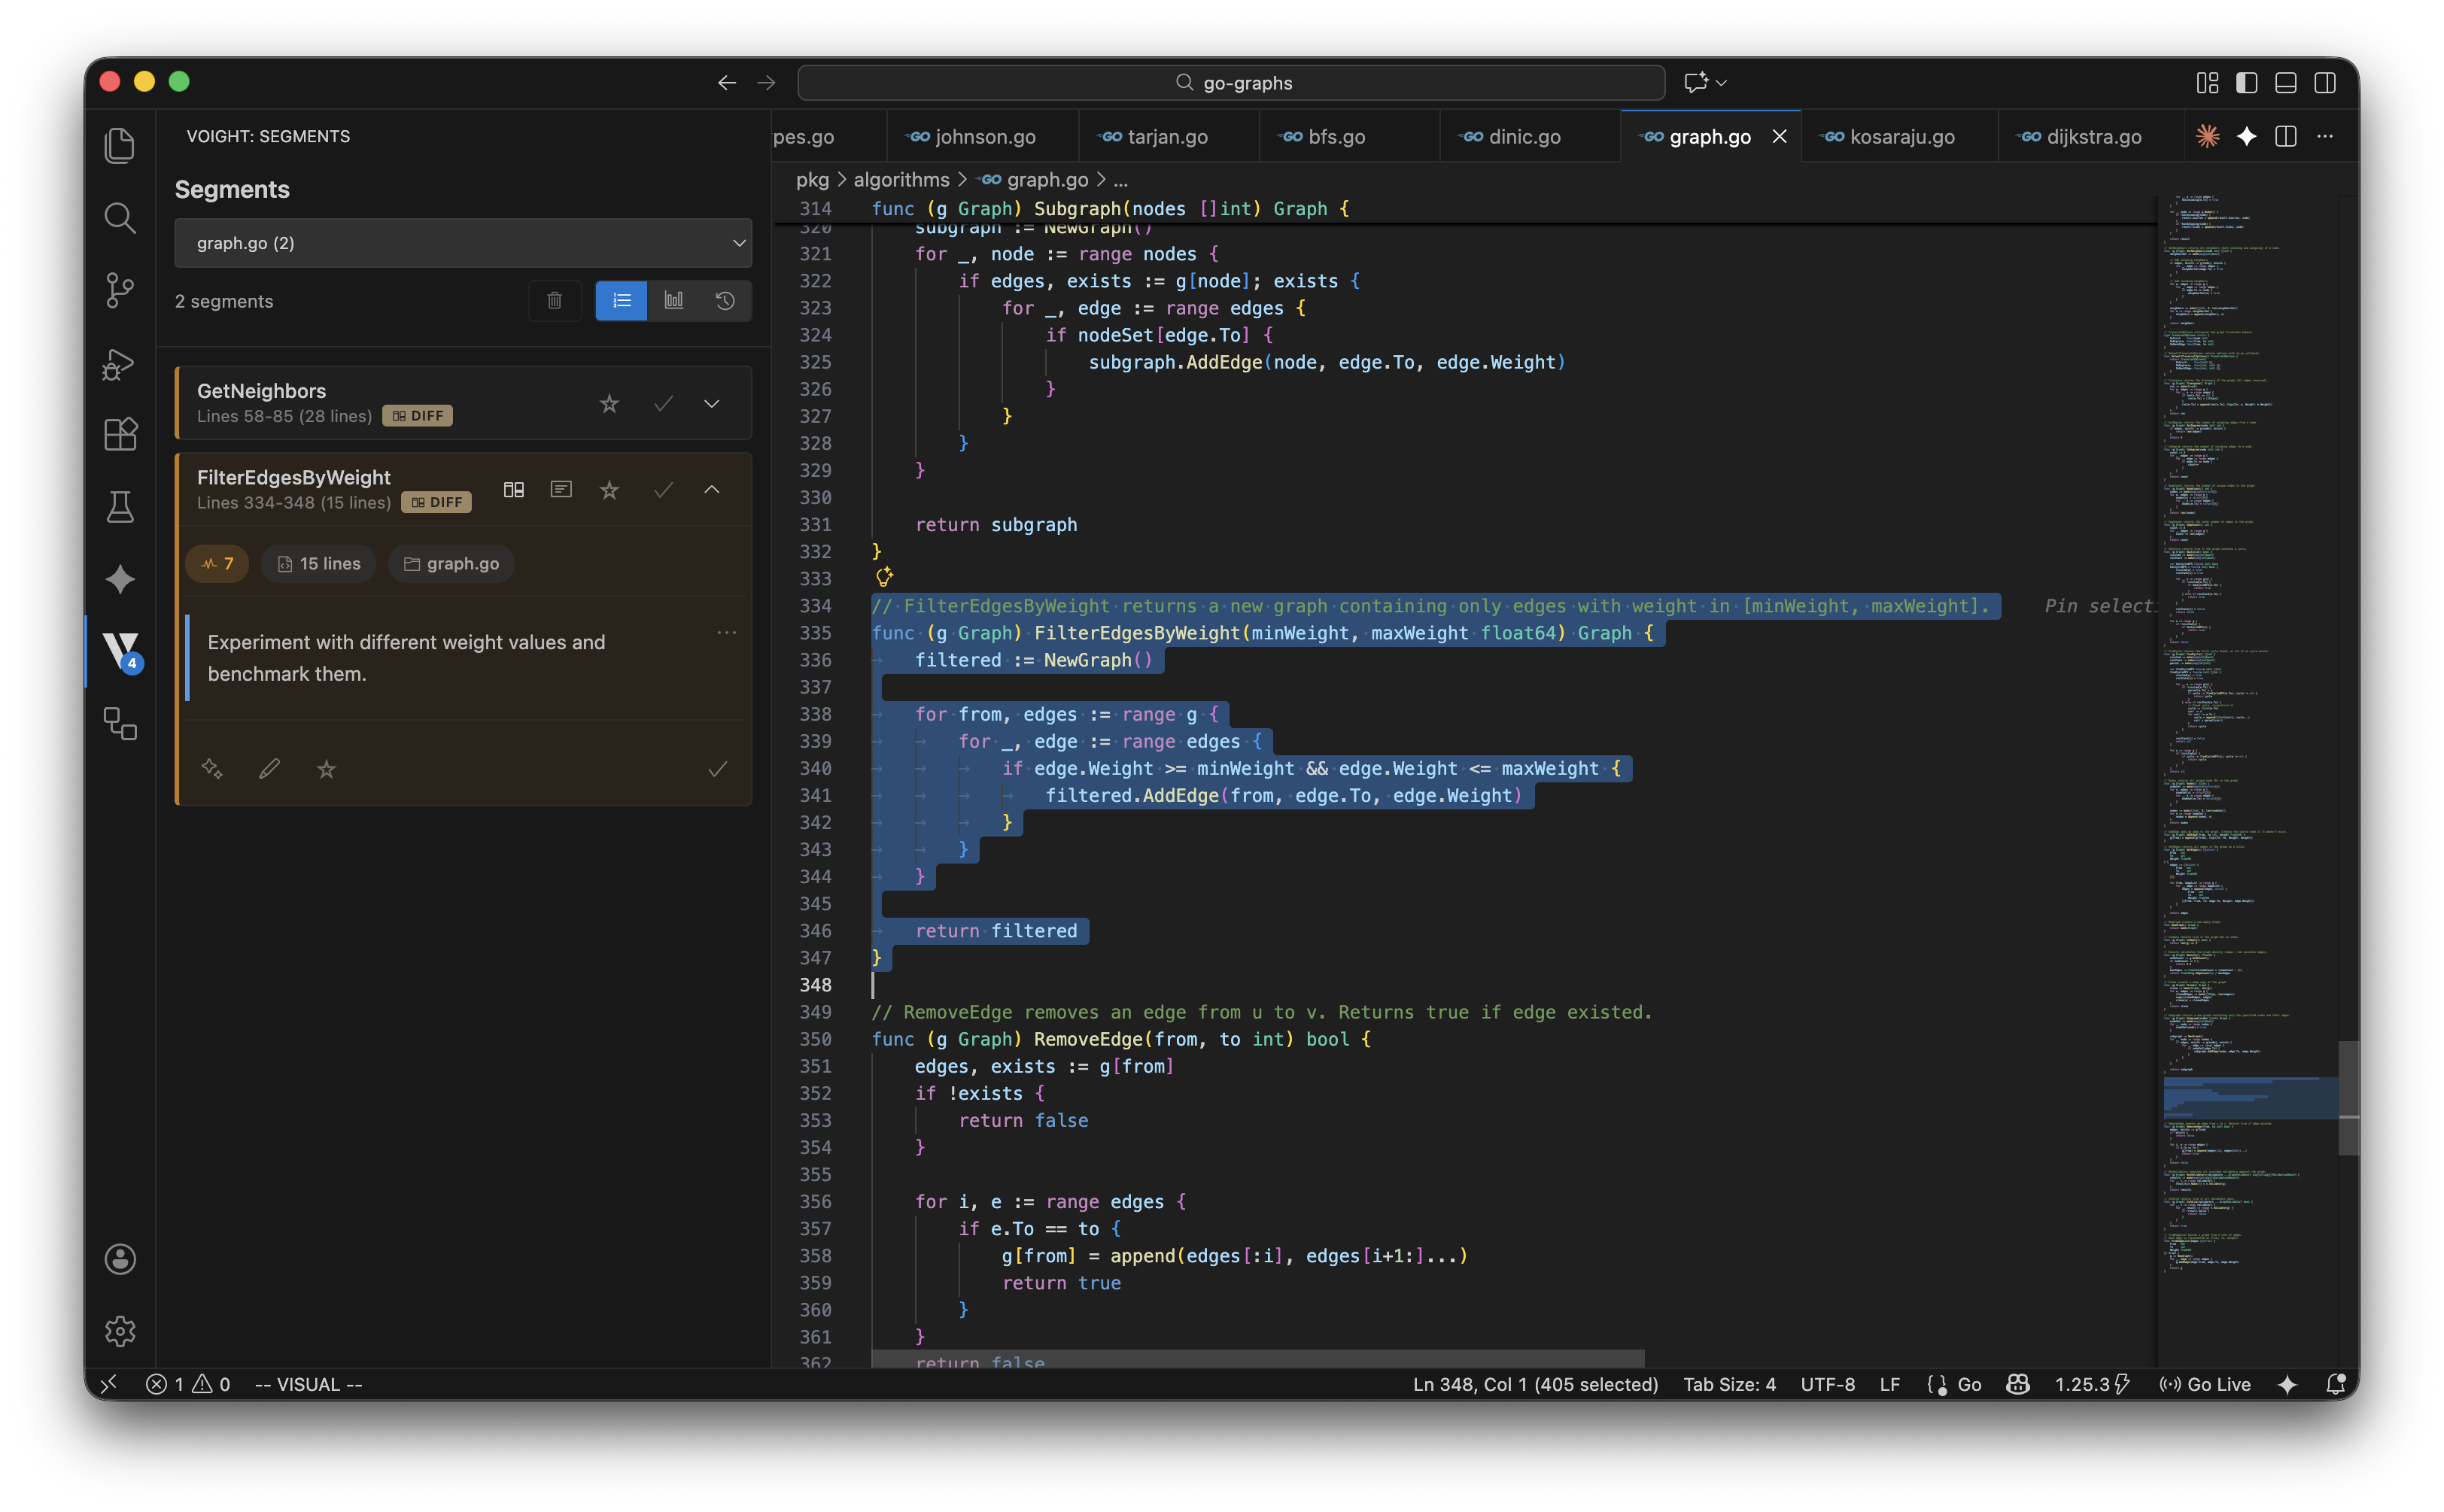Click the go-graphs command center search box
The width and height of the screenshot is (2444, 1512).
click(x=1231, y=83)
